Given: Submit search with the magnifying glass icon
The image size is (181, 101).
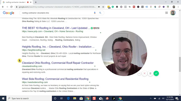Looking at the screenshot, I should tap(100, 13).
